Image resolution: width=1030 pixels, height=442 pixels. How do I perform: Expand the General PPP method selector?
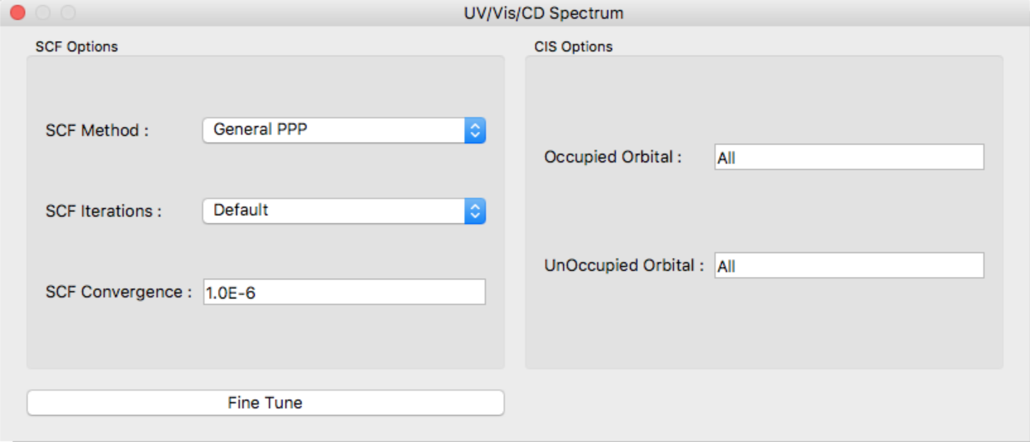[x=344, y=131]
